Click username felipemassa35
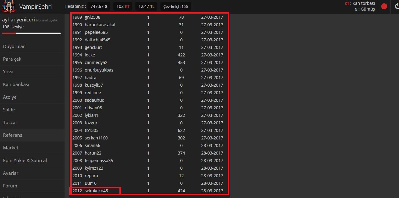Screen dimensions: 399x198 click(99, 161)
